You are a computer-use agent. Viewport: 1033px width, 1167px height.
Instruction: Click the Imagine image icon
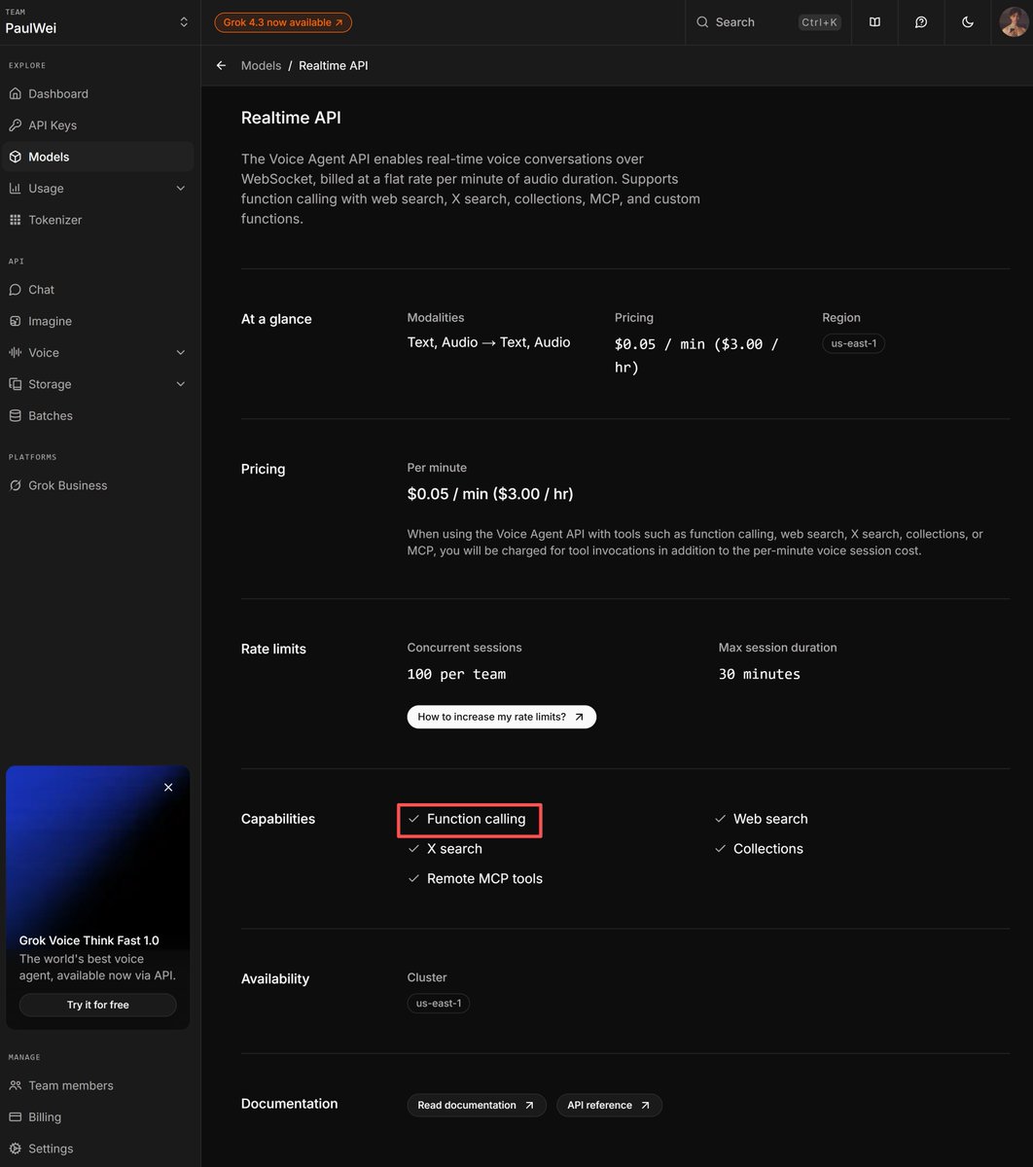[15, 321]
